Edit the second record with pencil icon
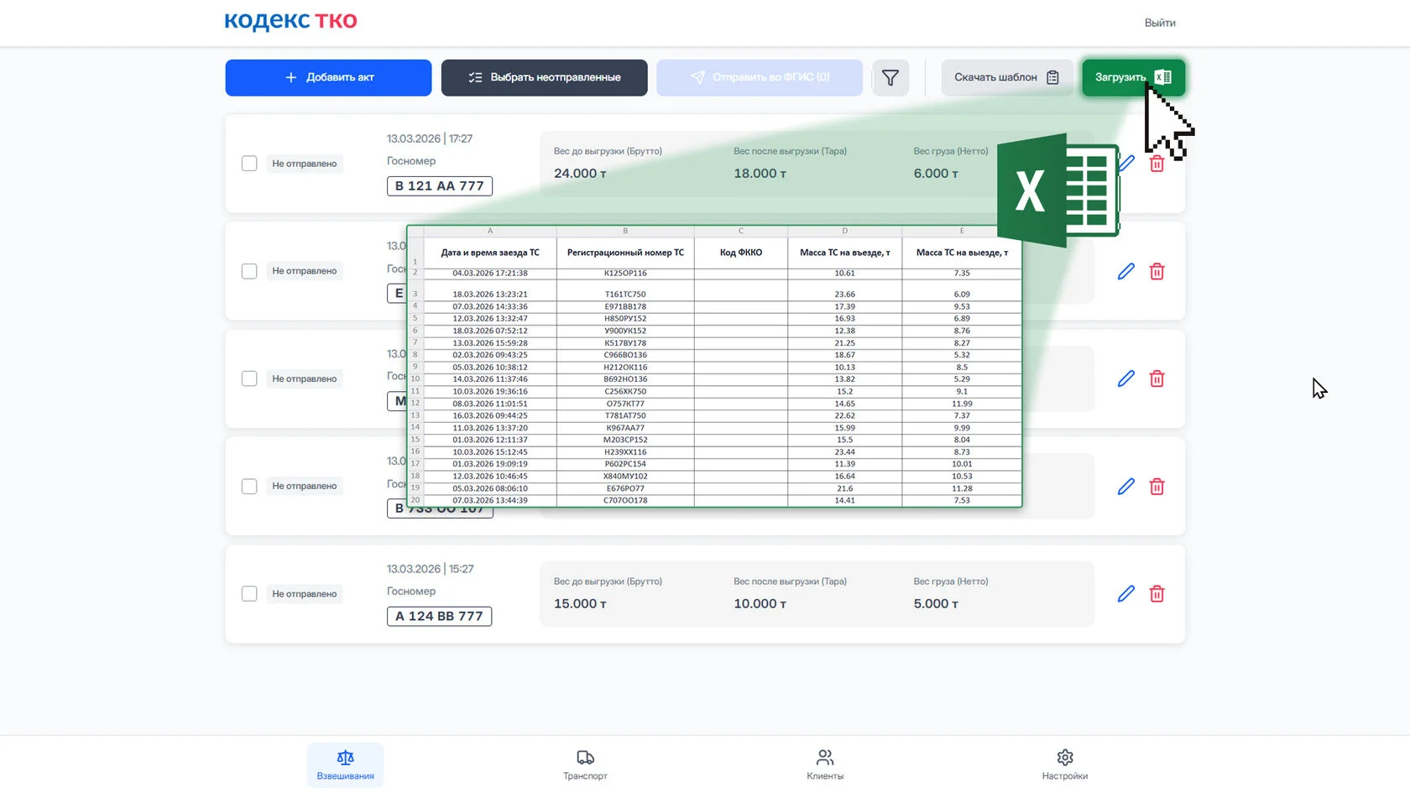Viewport: 1410px width, 793px height. [1126, 271]
